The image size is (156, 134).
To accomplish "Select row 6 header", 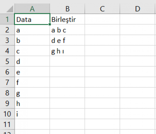I will tap(7, 72).
